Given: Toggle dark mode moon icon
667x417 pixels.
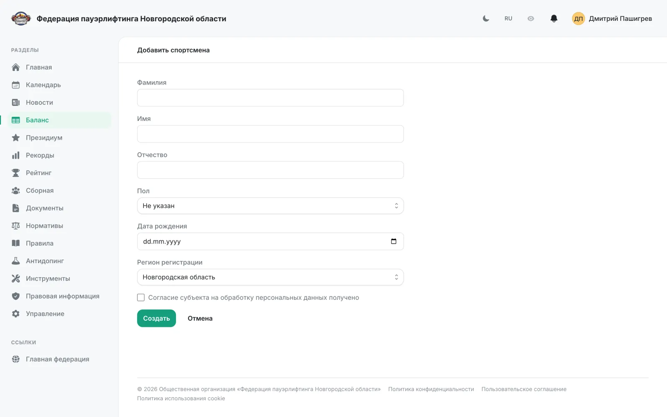Looking at the screenshot, I should pos(486,18).
